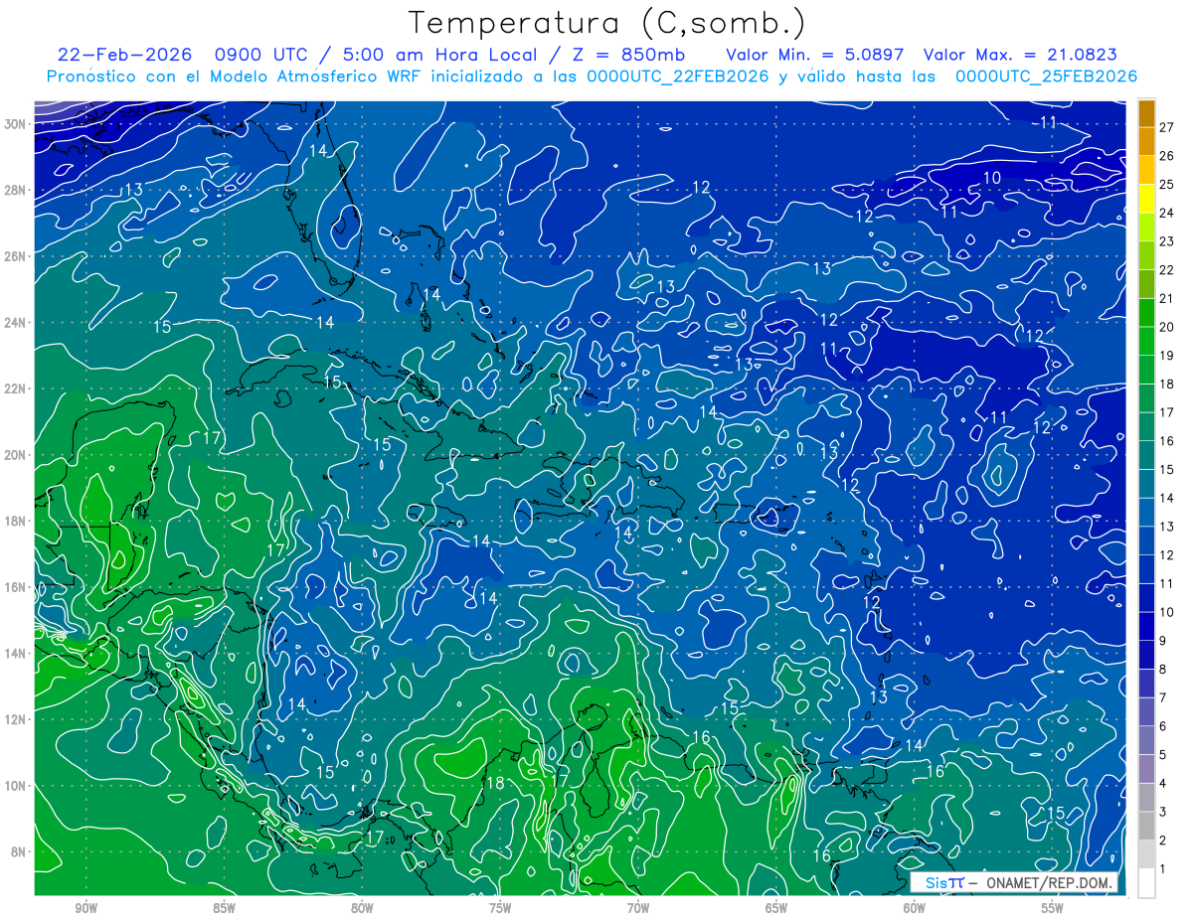
Task: Click the color scale label "1"
Action: point(1163,869)
